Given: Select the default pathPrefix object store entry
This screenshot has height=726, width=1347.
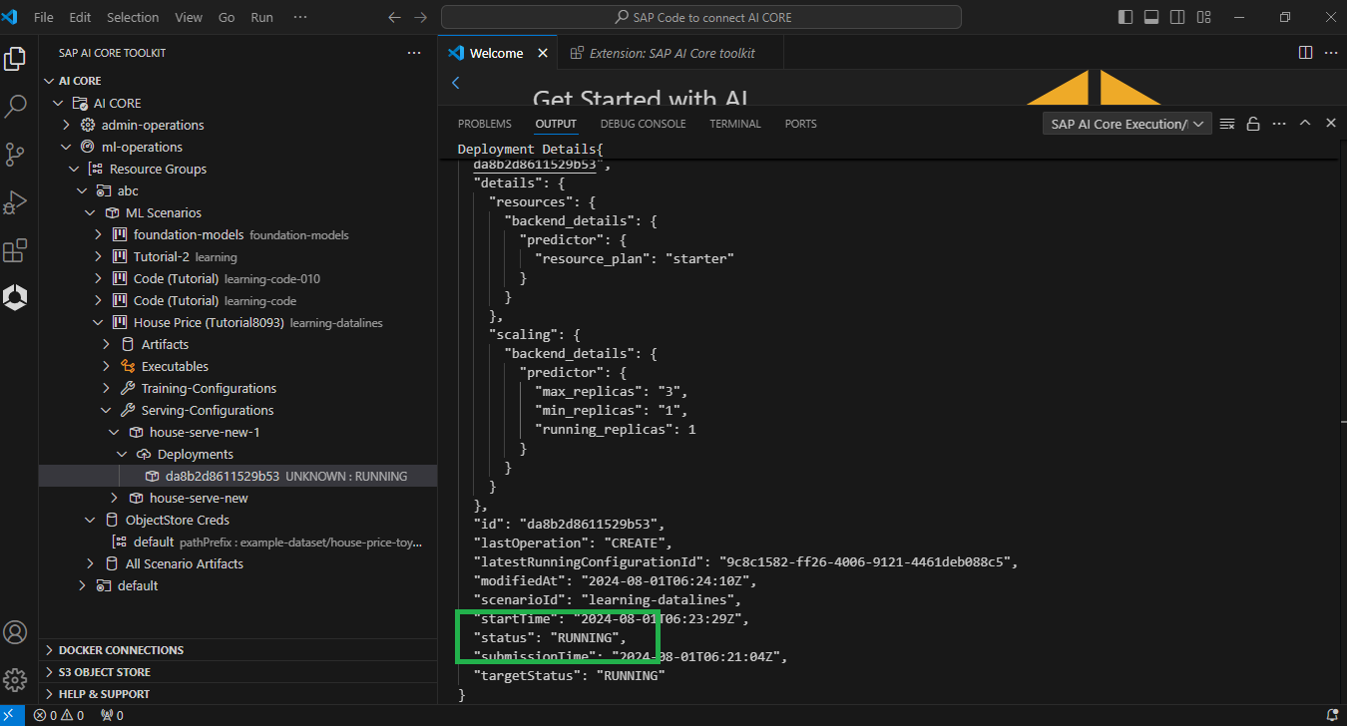Looking at the screenshot, I should pyautogui.click(x=237, y=542).
